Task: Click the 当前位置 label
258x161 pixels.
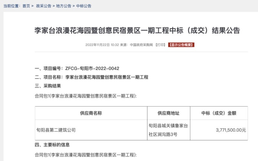Action: pos(11,6)
